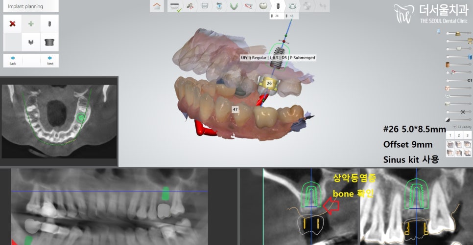473x245 pixels.
Task: Adjust the crown visibility slider
Action: coord(459,48)
